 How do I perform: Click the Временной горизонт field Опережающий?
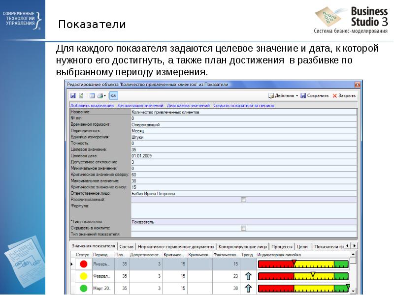(244, 125)
